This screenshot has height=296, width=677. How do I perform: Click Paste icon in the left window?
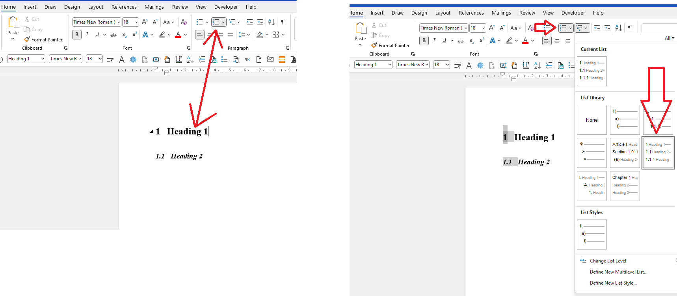[13, 23]
